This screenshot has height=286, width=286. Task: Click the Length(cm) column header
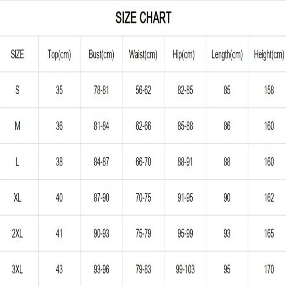227,55
